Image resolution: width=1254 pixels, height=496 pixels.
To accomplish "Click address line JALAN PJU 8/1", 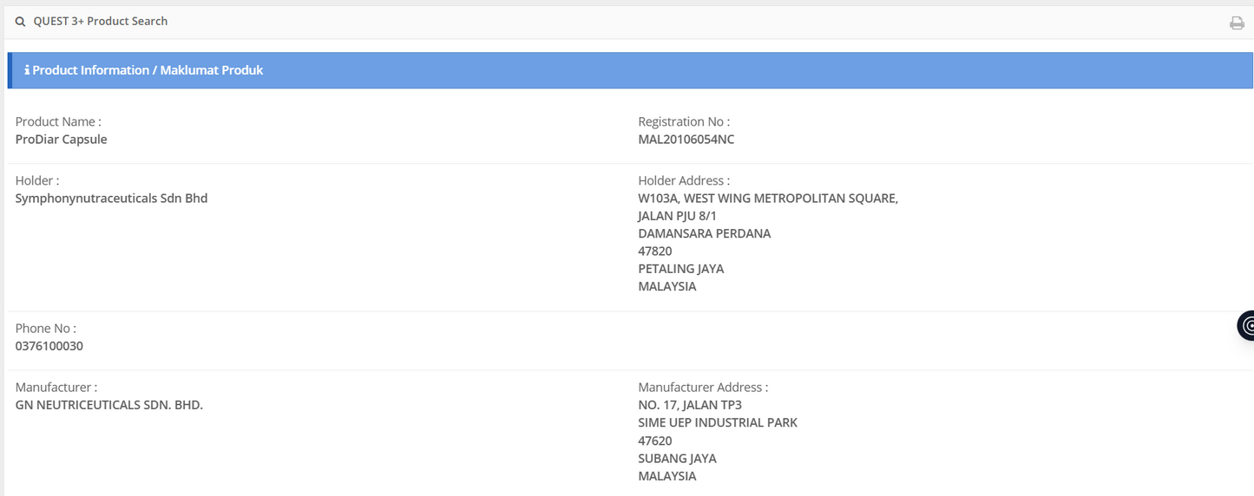I will [x=677, y=216].
